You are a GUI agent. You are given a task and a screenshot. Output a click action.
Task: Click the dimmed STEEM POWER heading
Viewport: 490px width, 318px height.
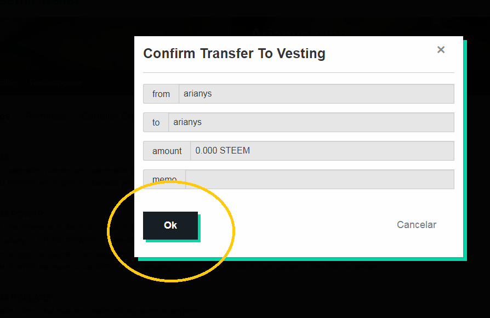(22, 214)
